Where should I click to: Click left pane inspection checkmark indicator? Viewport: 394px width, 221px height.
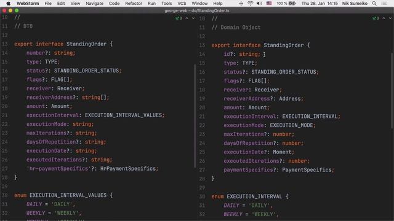[x=179, y=18]
